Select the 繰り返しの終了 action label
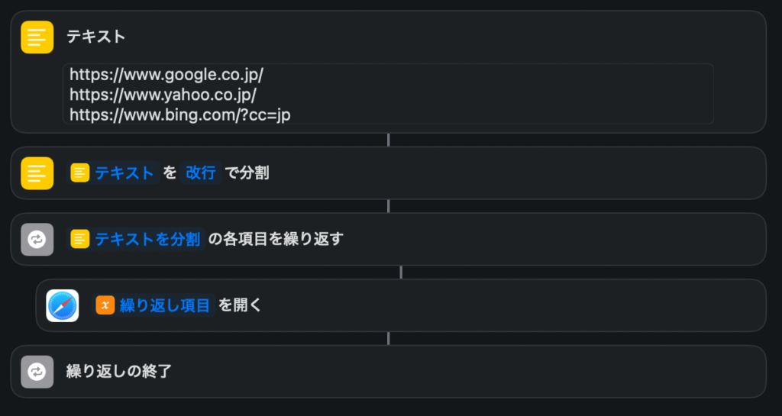The height and width of the screenshot is (416, 782). (119, 372)
